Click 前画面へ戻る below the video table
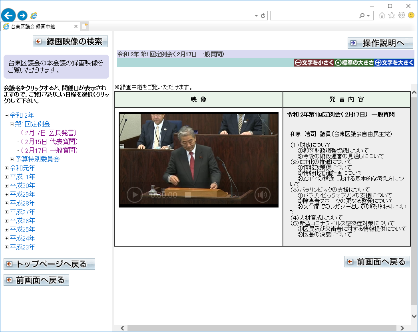 pos(377,262)
